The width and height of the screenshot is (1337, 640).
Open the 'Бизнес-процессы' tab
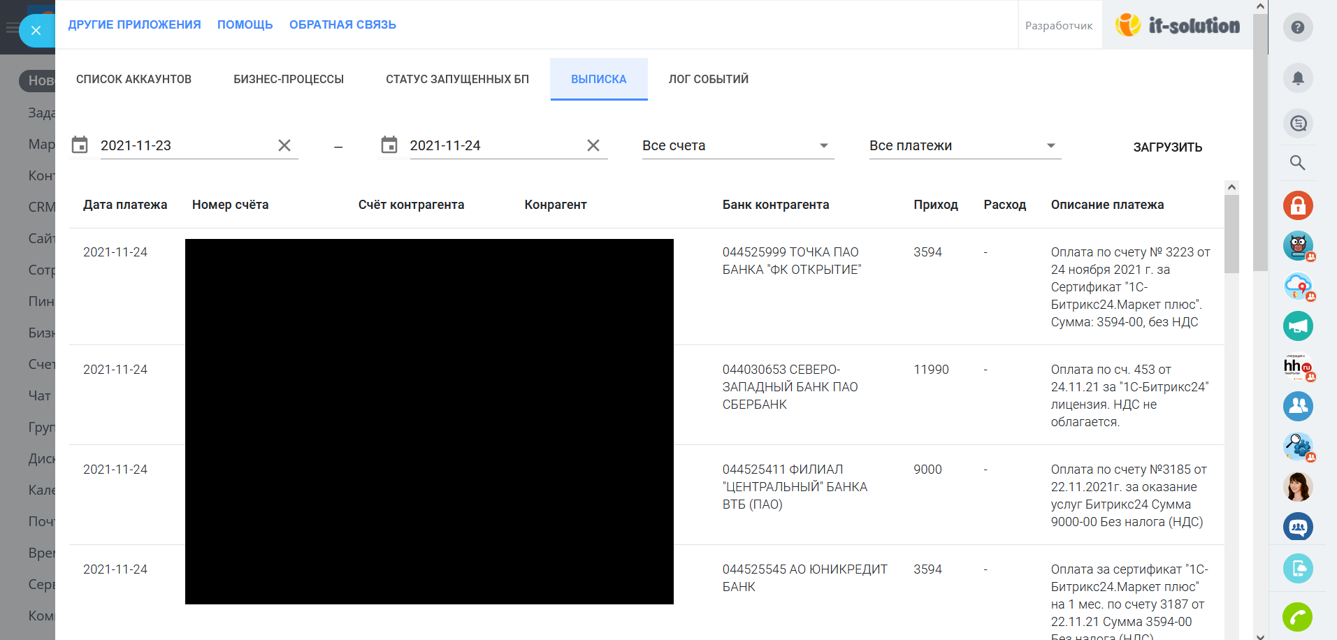(289, 80)
